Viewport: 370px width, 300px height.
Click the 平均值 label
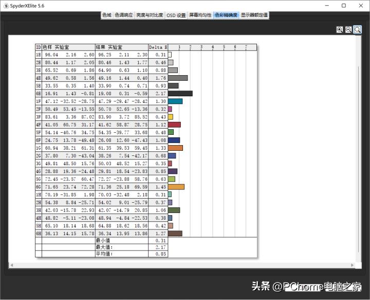coord(104,254)
